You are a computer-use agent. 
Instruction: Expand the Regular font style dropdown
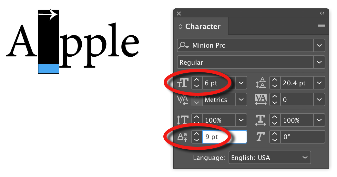point(319,62)
